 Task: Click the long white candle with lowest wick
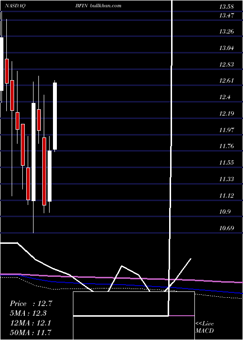tap(34, 152)
